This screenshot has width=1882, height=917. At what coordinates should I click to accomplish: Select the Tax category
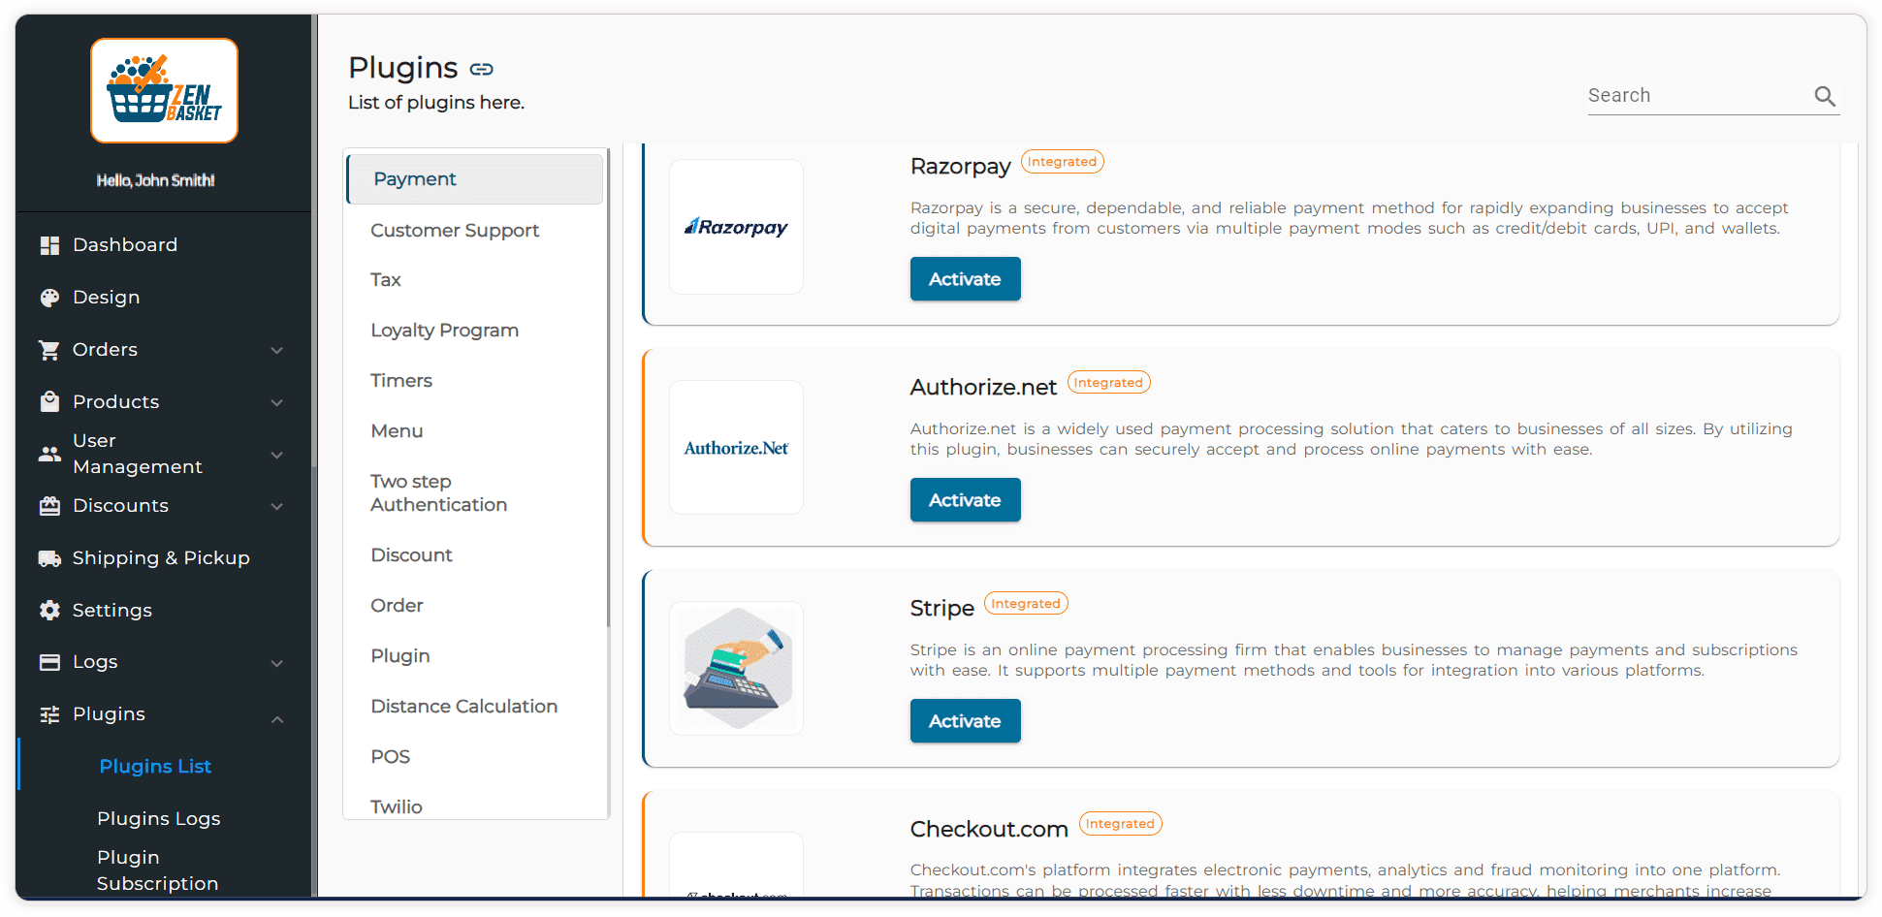pos(386,280)
